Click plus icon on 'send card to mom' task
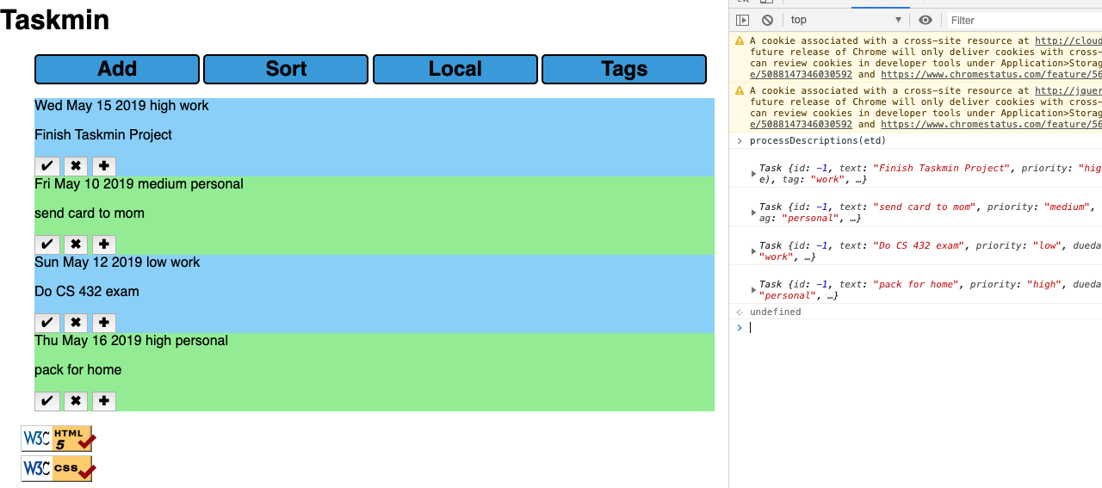This screenshot has height=488, width=1102. coord(104,245)
